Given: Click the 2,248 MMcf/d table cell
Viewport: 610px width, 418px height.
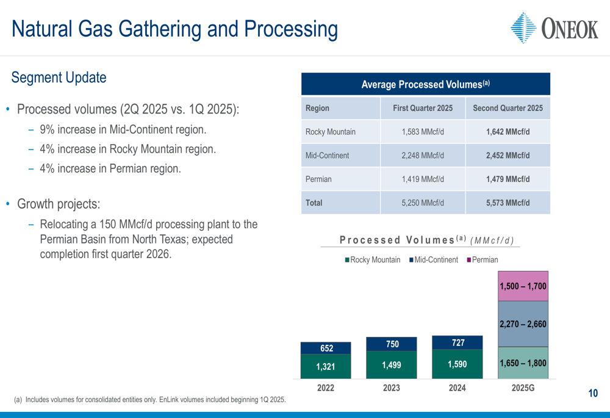Looking at the screenshot, I should click(x=423, y=156).
